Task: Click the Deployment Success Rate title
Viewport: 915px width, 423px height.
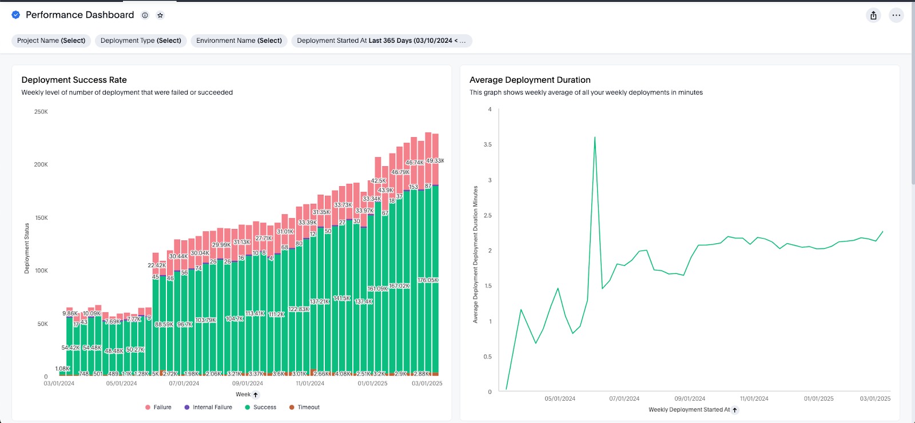Action: [74, 80]
